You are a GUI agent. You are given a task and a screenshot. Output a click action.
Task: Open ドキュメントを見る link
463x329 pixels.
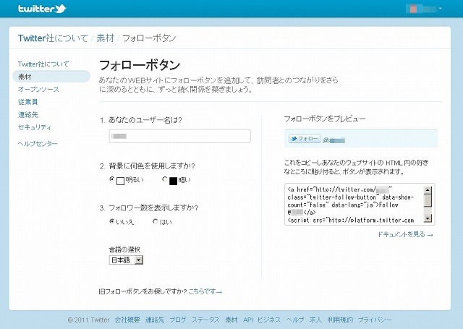coord(405,234)
